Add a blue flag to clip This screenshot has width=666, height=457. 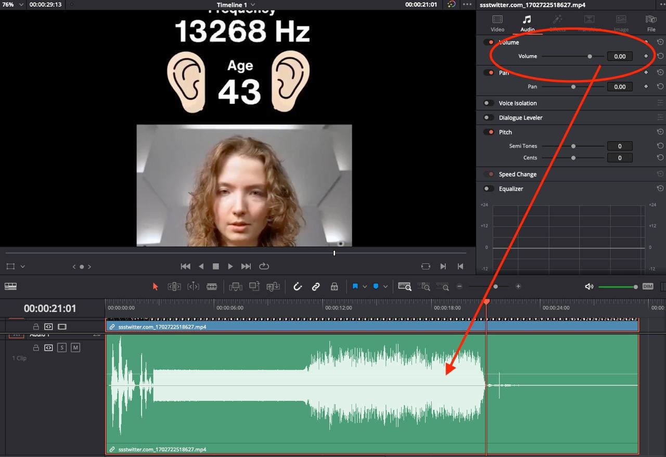355,287
